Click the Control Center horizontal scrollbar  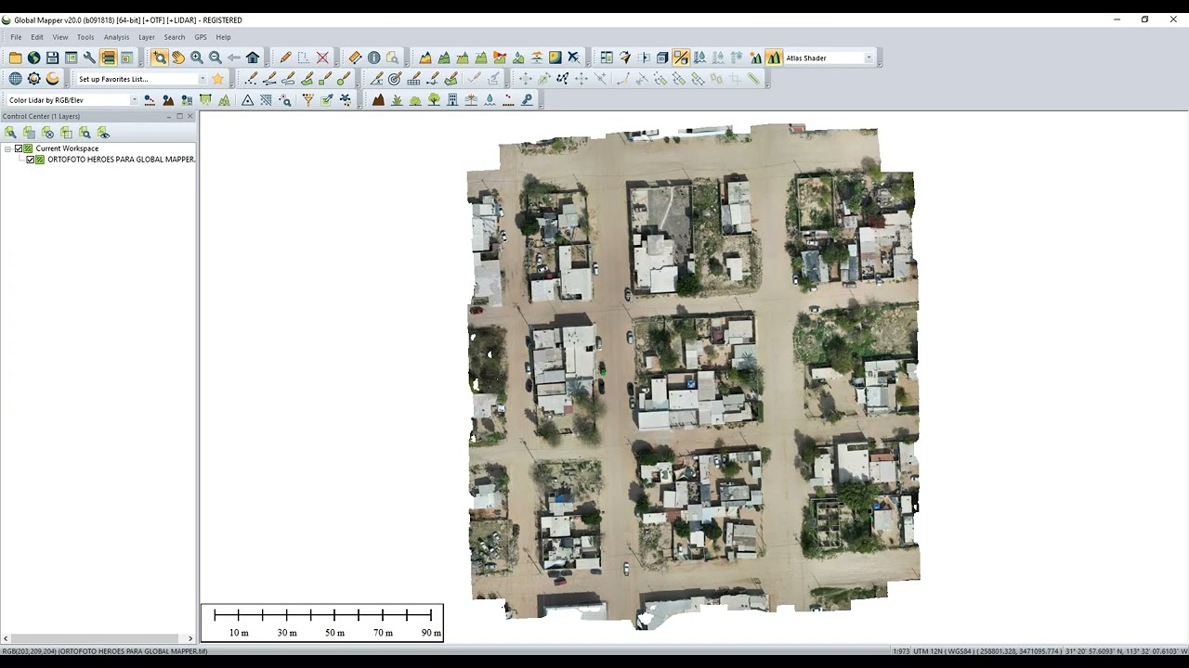pyautogui.click(x=98, y=638)
